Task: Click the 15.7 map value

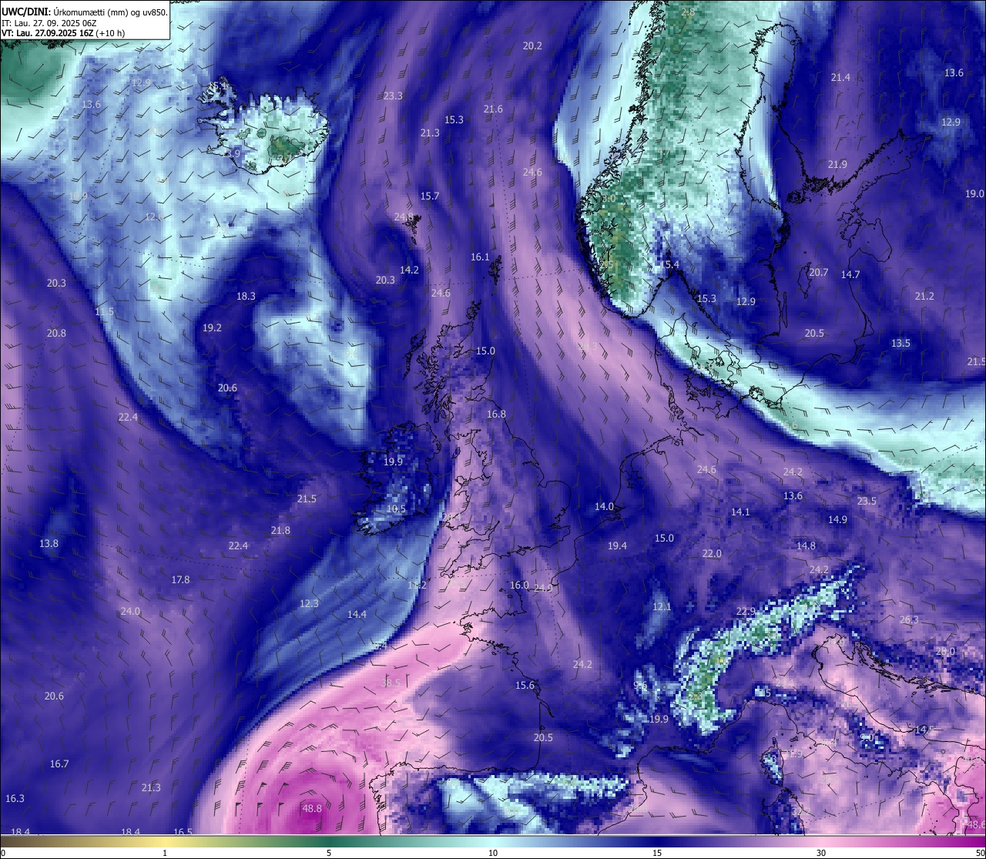Action: (430, 196)
